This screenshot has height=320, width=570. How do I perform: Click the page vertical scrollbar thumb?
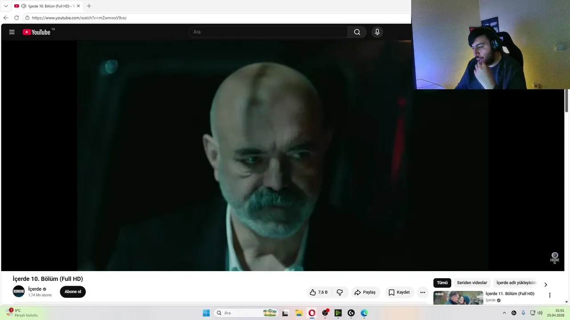point(567,100)
